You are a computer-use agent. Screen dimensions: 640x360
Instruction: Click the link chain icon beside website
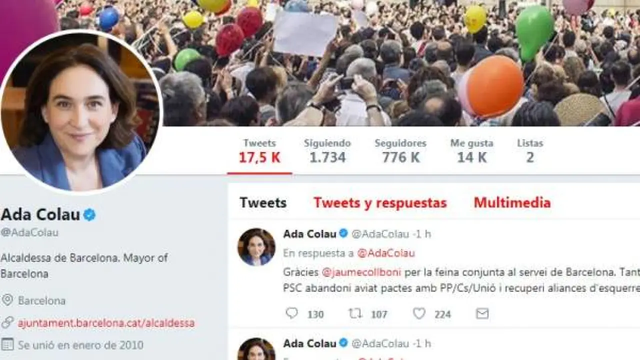point(7,322)
